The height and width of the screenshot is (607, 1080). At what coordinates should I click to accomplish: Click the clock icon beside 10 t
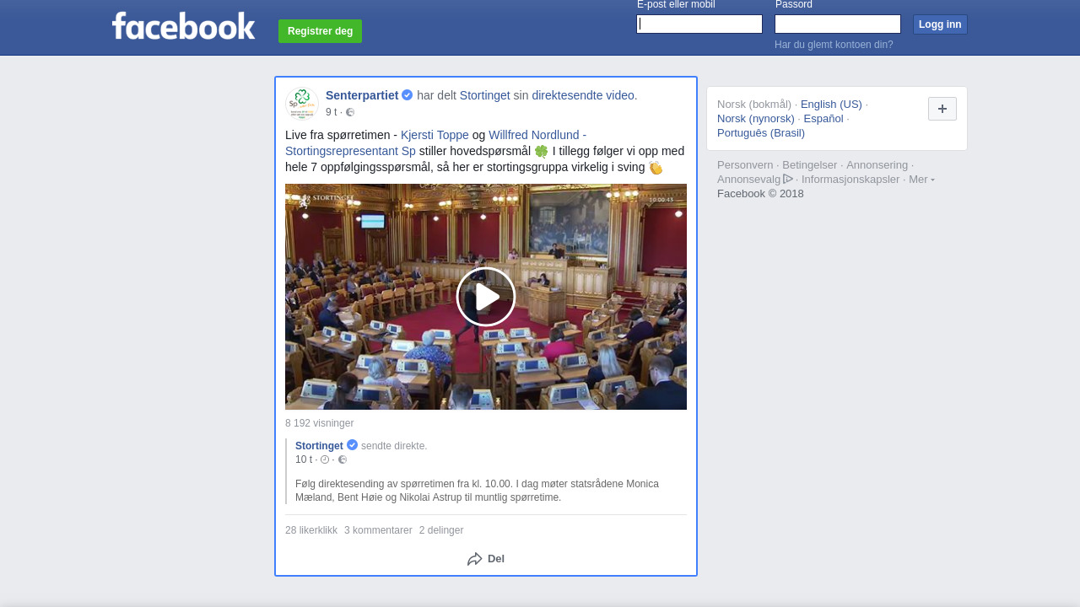pos(325,459)
